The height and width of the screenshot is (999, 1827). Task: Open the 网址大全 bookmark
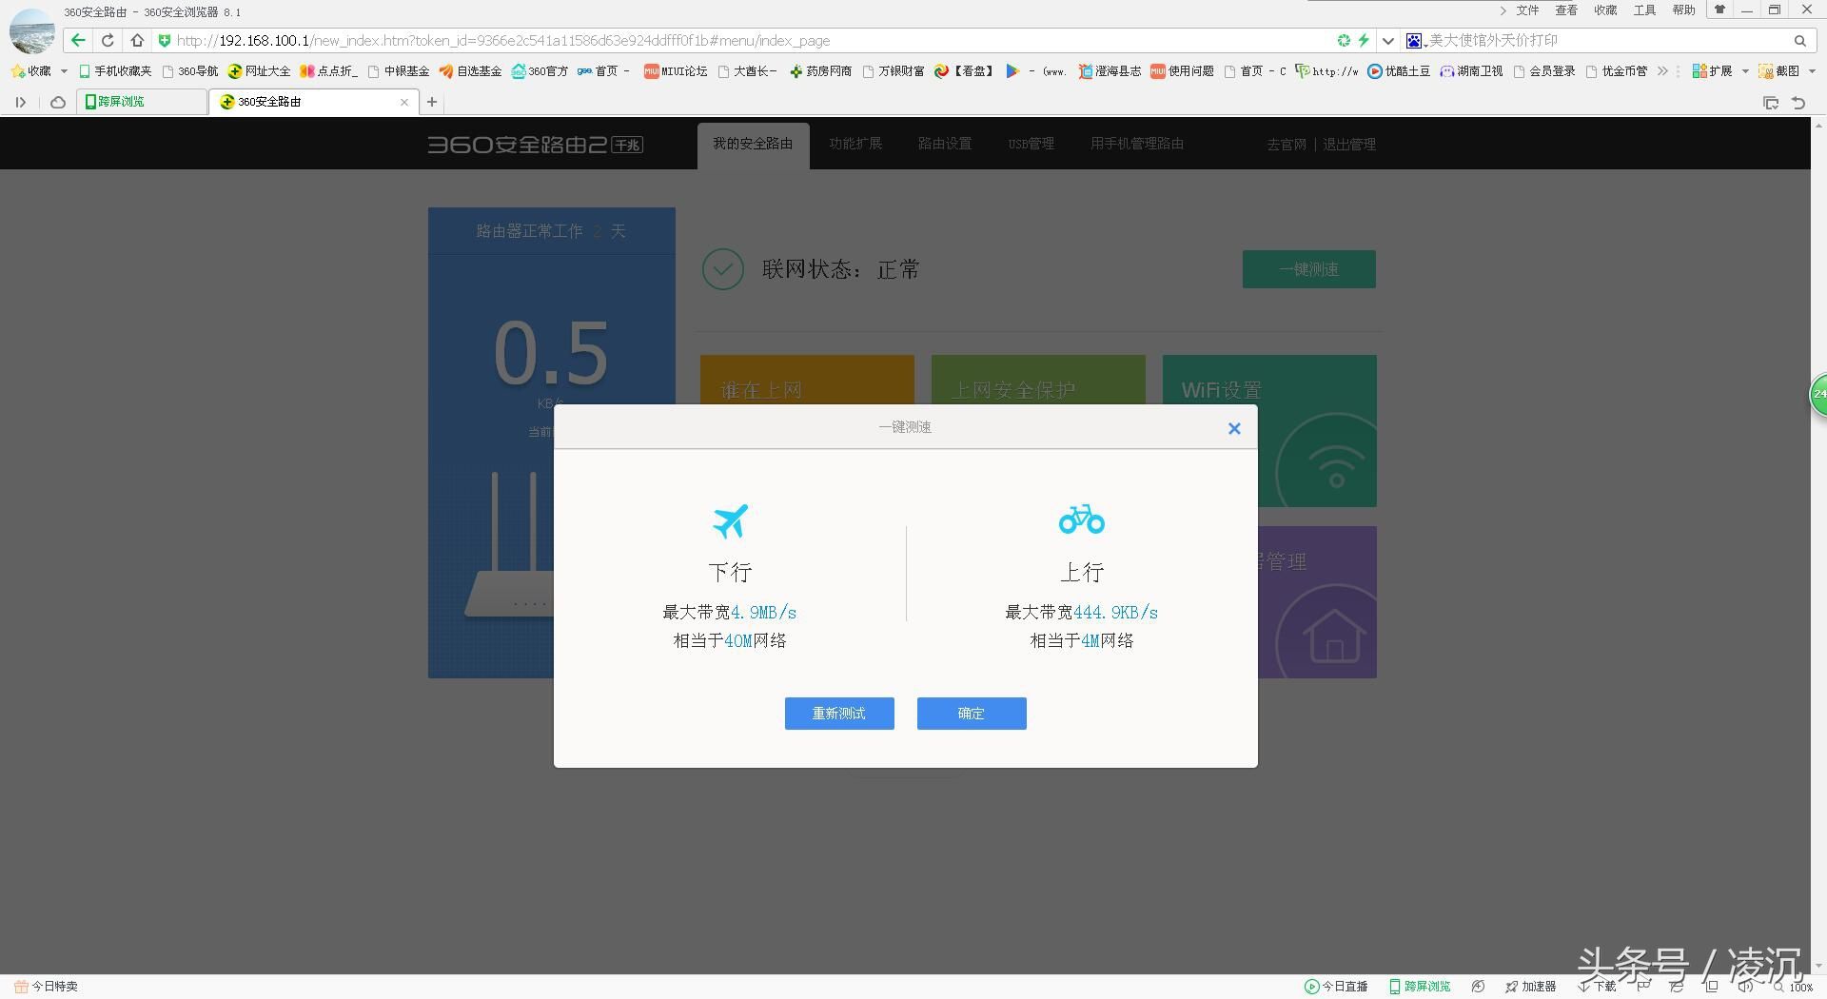coord(259,71)
